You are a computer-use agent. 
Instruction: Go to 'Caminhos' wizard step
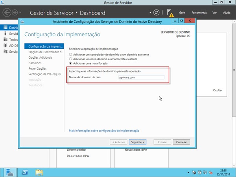[35, 63]
